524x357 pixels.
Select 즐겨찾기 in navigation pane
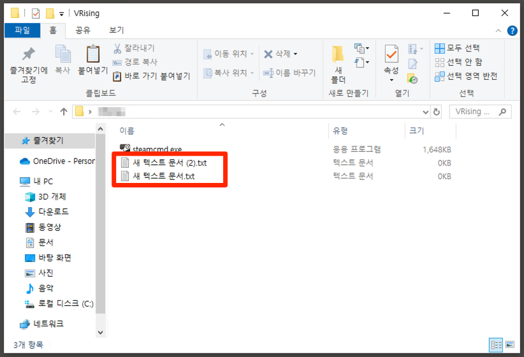tap(50, 141)
